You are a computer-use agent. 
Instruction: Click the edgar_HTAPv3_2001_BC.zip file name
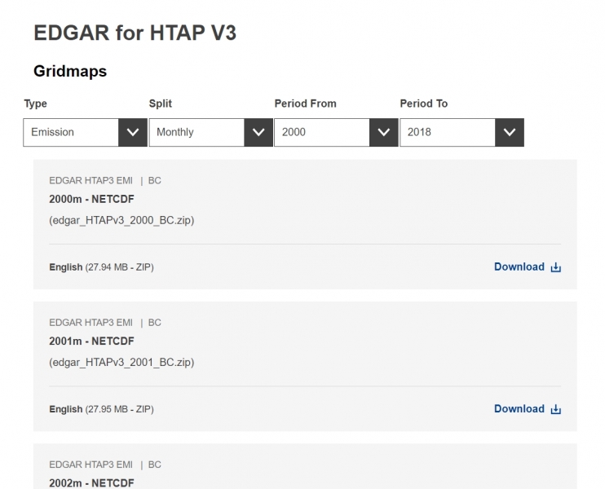click(x=121, y=362)
